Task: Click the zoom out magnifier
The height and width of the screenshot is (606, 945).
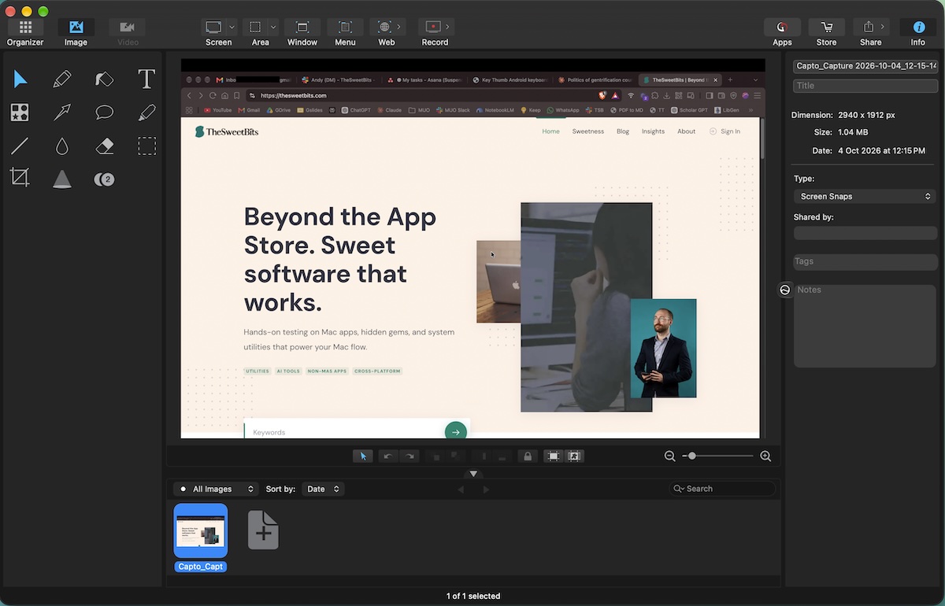Action: (670, 456)
